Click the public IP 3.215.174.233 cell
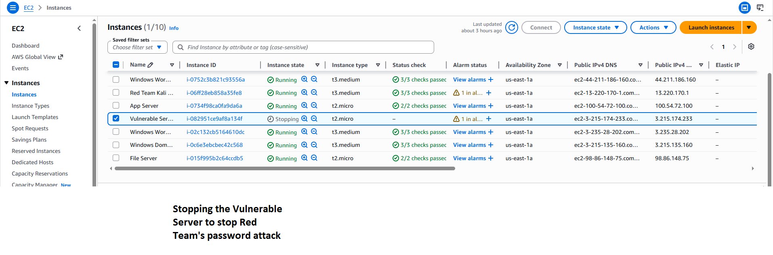Viewport: 773px width, 255px height. click(x=674, y=119)
